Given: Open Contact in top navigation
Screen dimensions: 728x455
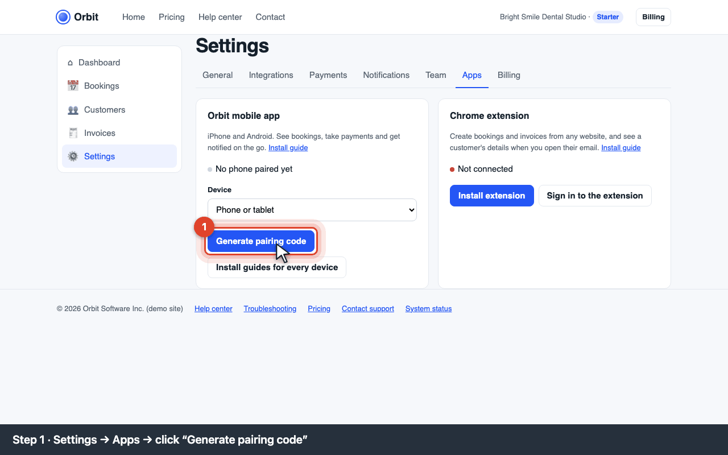Looking at the screenshot, I should [x=270, y=17].
